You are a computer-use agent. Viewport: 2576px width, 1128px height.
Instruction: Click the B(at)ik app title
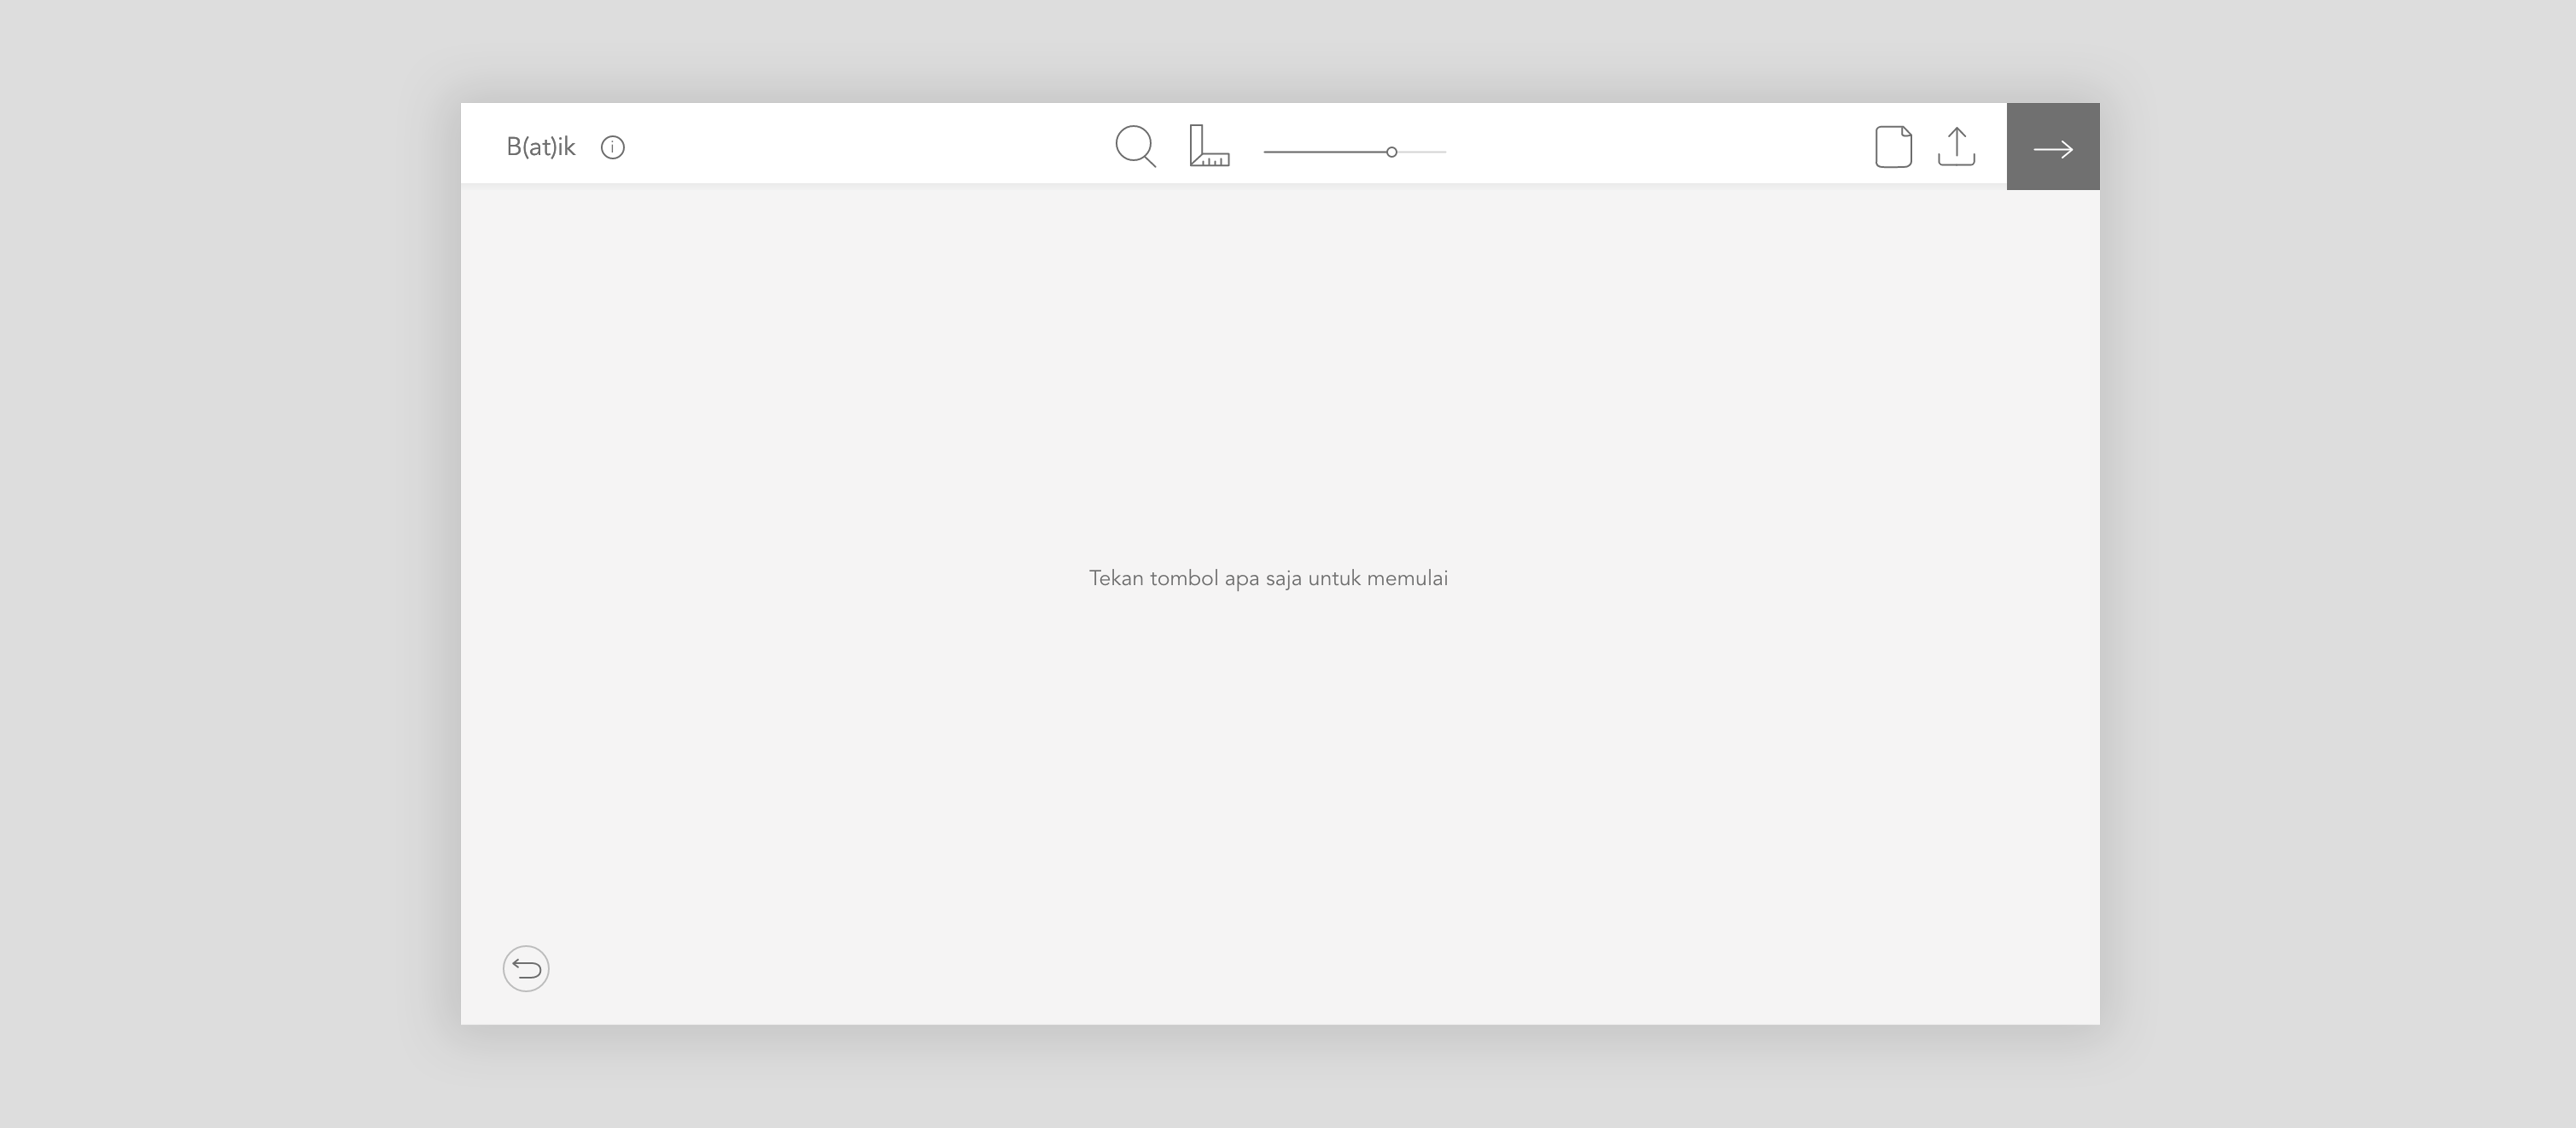[541, 147]
